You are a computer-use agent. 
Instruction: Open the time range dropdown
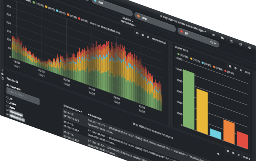point(183,23)
